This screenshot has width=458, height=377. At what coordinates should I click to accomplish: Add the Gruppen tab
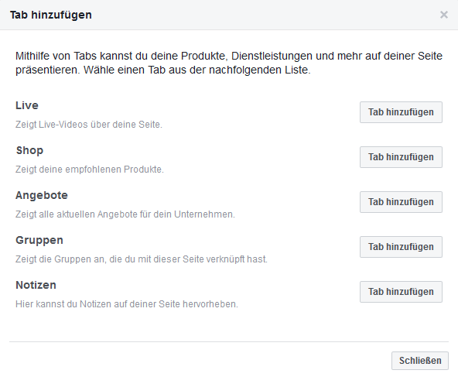pos(401,247)
